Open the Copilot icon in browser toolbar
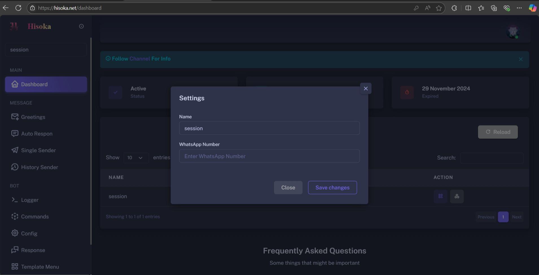This screenshot has width=539, height=275. click(x=532, y=8)
